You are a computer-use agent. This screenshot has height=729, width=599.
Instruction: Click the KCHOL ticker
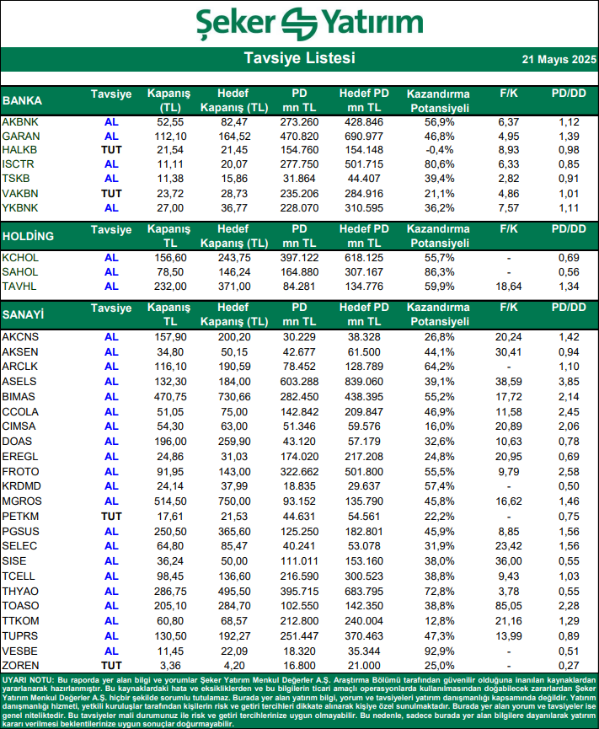click(20, 258)
